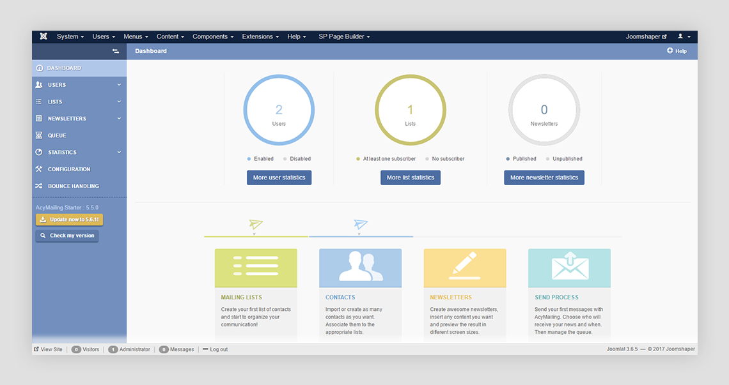Click the More user statistics button
Image resolution: width=729 pixels, height=385 pixels.
tap(279, 177)
